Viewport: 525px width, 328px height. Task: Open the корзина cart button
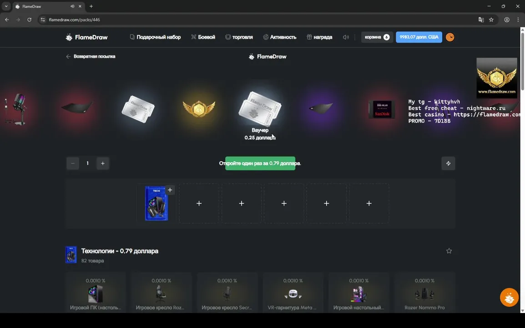377,37
